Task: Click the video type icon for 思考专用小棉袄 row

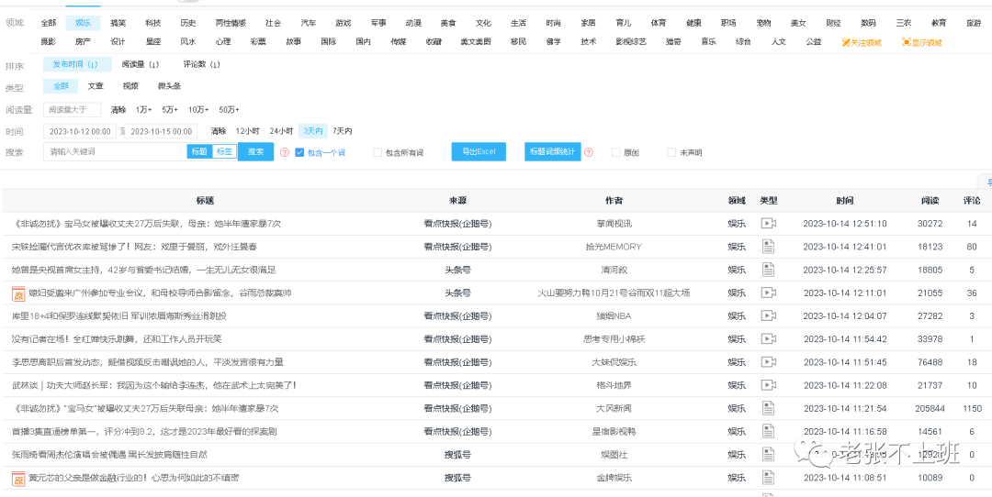Action: [x=768, y=339]
